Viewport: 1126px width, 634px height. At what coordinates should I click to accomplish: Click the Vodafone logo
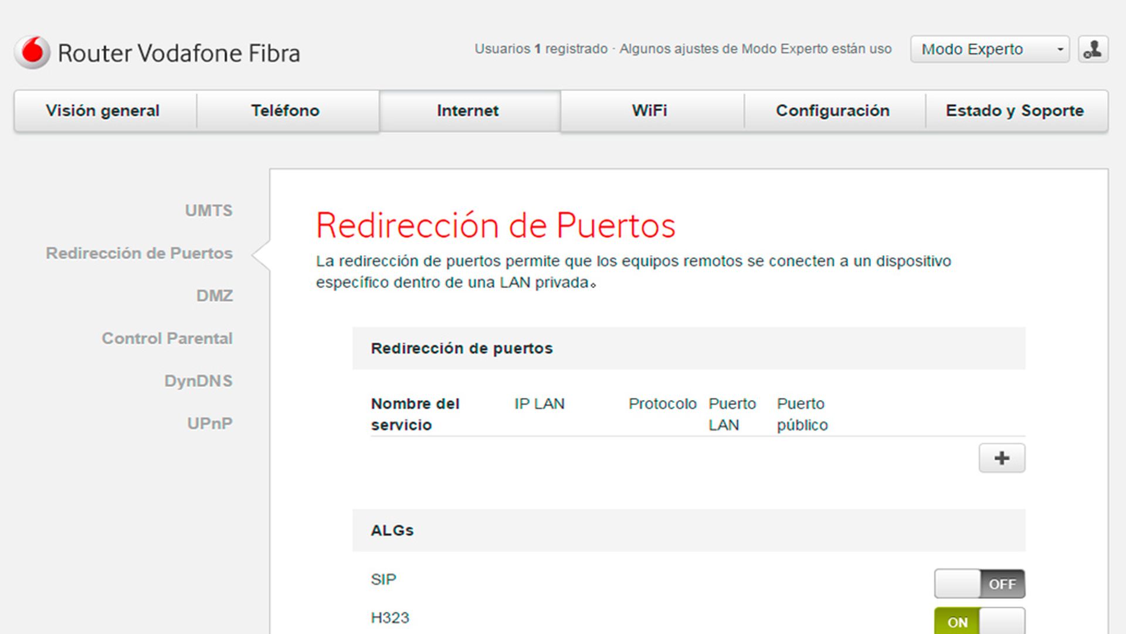(32, 52)
